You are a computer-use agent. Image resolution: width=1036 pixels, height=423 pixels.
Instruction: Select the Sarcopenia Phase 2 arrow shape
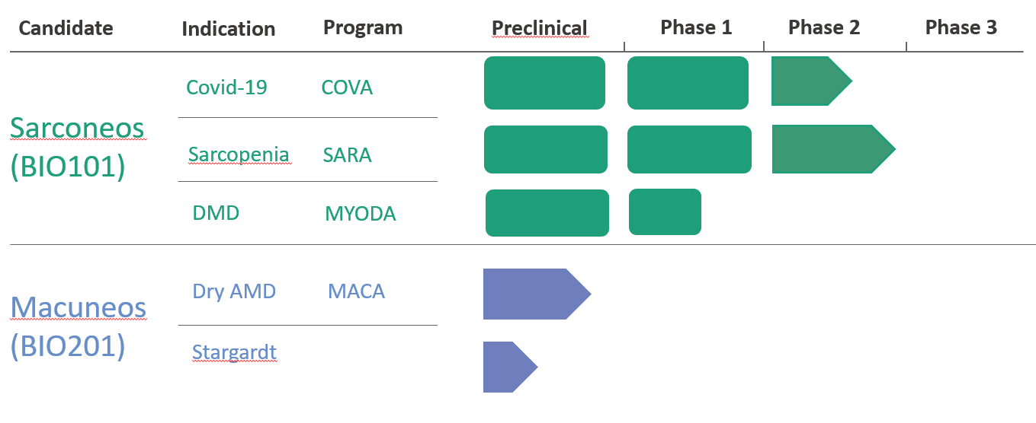833,149
